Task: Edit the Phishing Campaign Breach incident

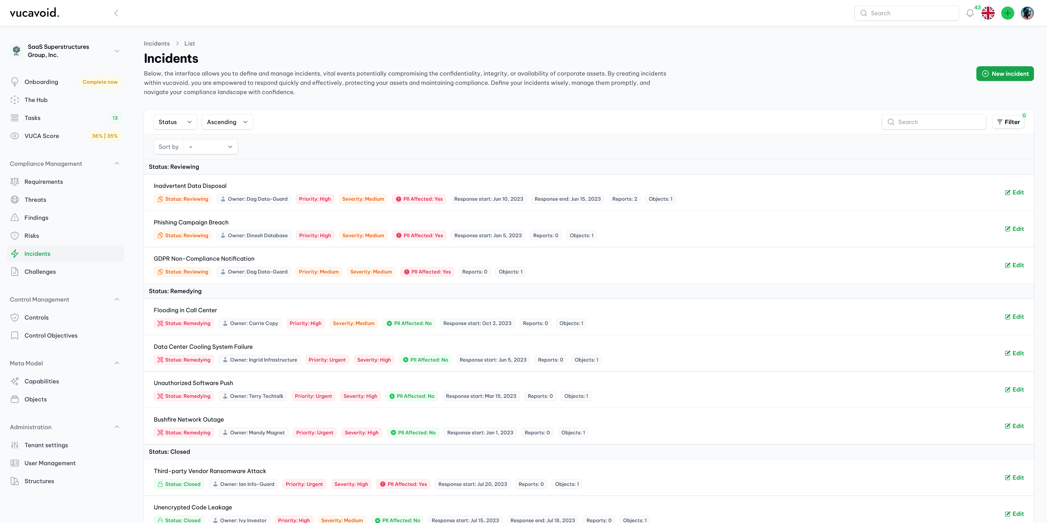Action: (1014, 229)
